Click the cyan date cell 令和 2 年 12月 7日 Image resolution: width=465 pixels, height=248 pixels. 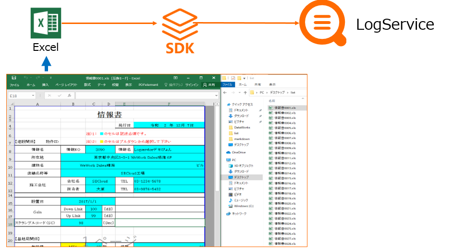point(169,125)
